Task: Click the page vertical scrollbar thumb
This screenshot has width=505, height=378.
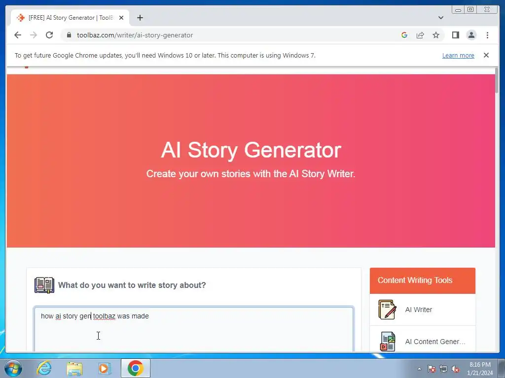Action: click(497, 81)
